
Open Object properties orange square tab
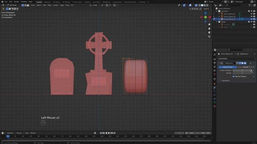(x=214, y=84)
